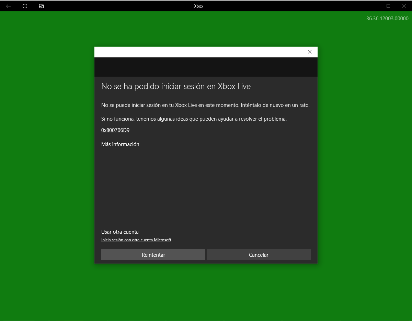Click the heading No se ha podido iniciar sesión
Screen dimensions: 412x321
click(176, 86)
